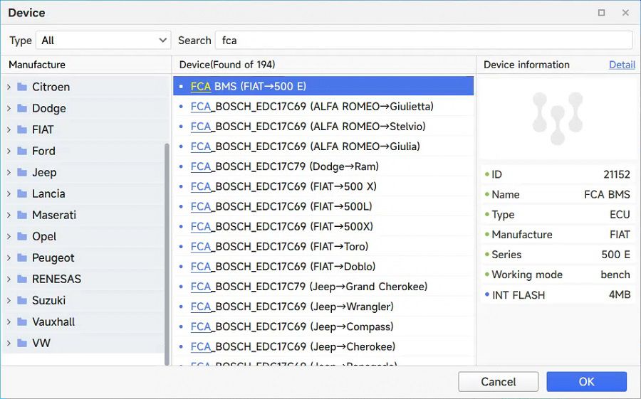The height and width of the screenshot is (399, 641).
Task: Click the Search input field
Action: pos(424,41)
